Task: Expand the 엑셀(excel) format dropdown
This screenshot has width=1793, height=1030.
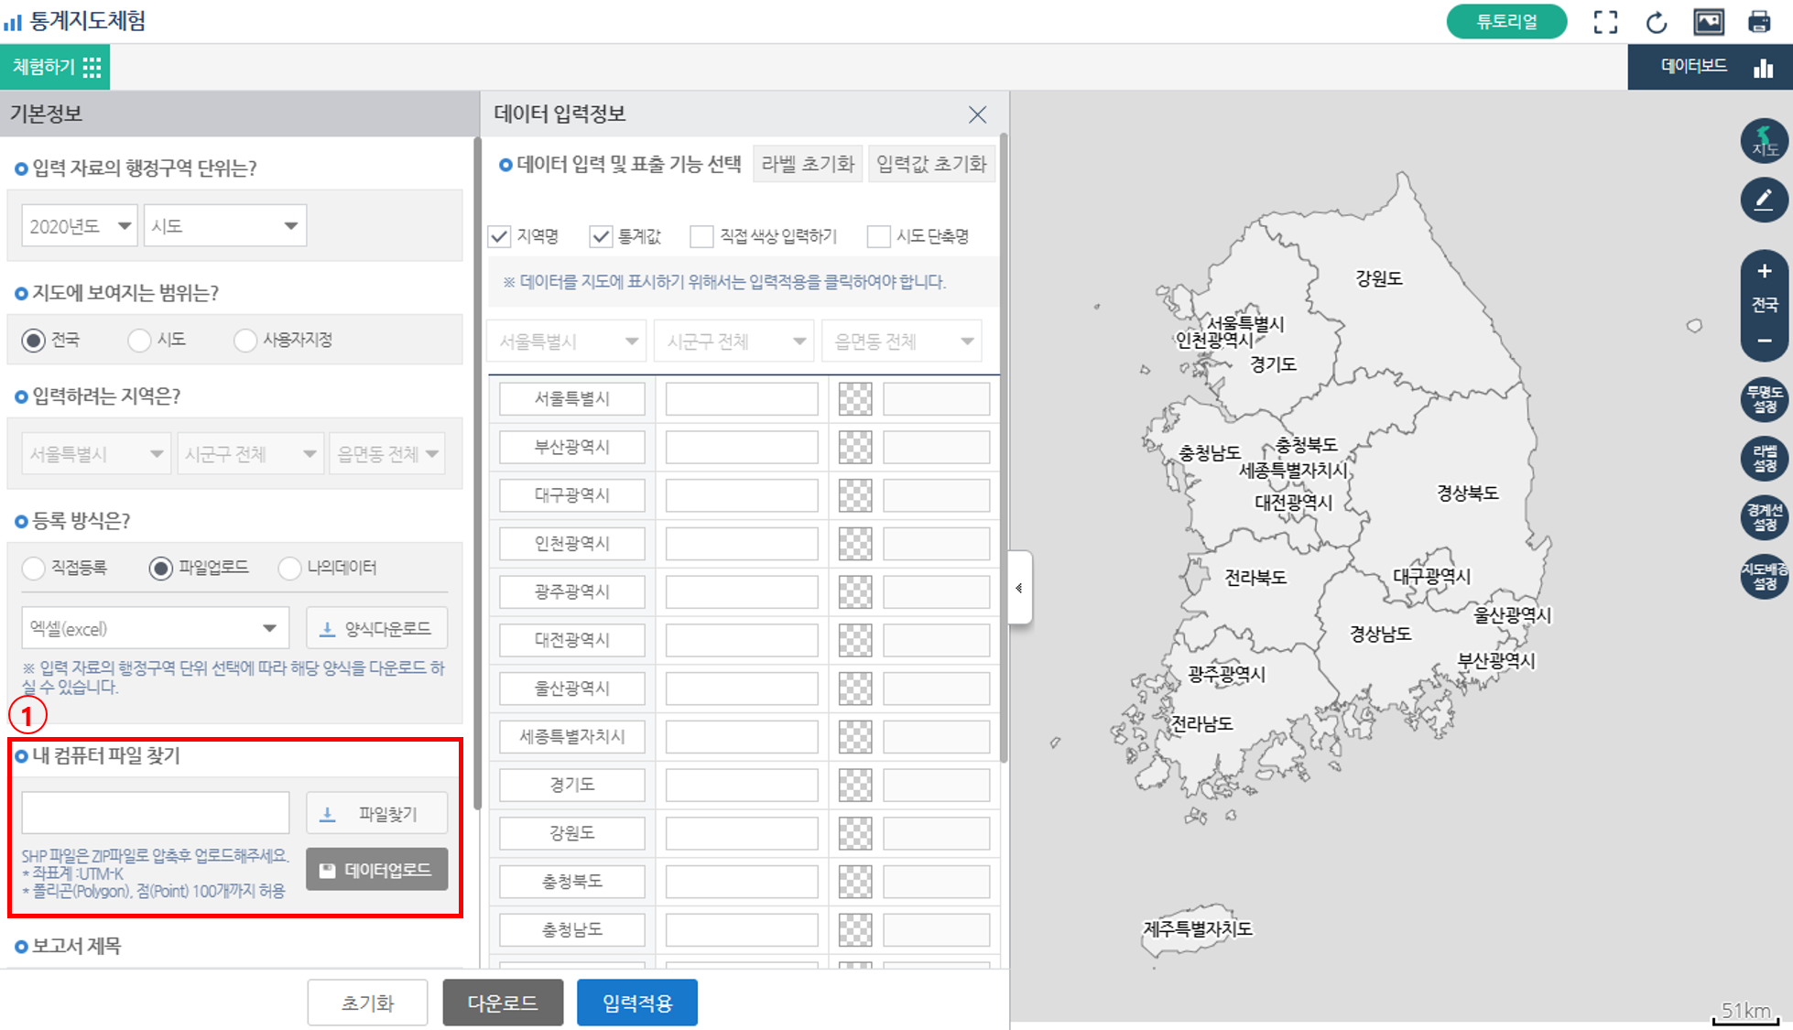Action: click(x=154, y=628)
